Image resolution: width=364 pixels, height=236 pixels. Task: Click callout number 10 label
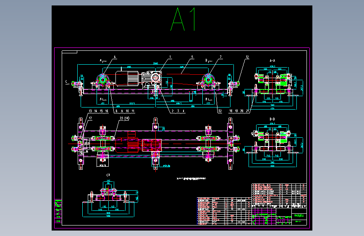click(x=127, y=111)
